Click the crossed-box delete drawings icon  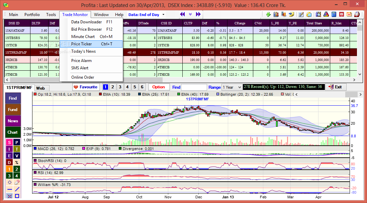[10, 196]
